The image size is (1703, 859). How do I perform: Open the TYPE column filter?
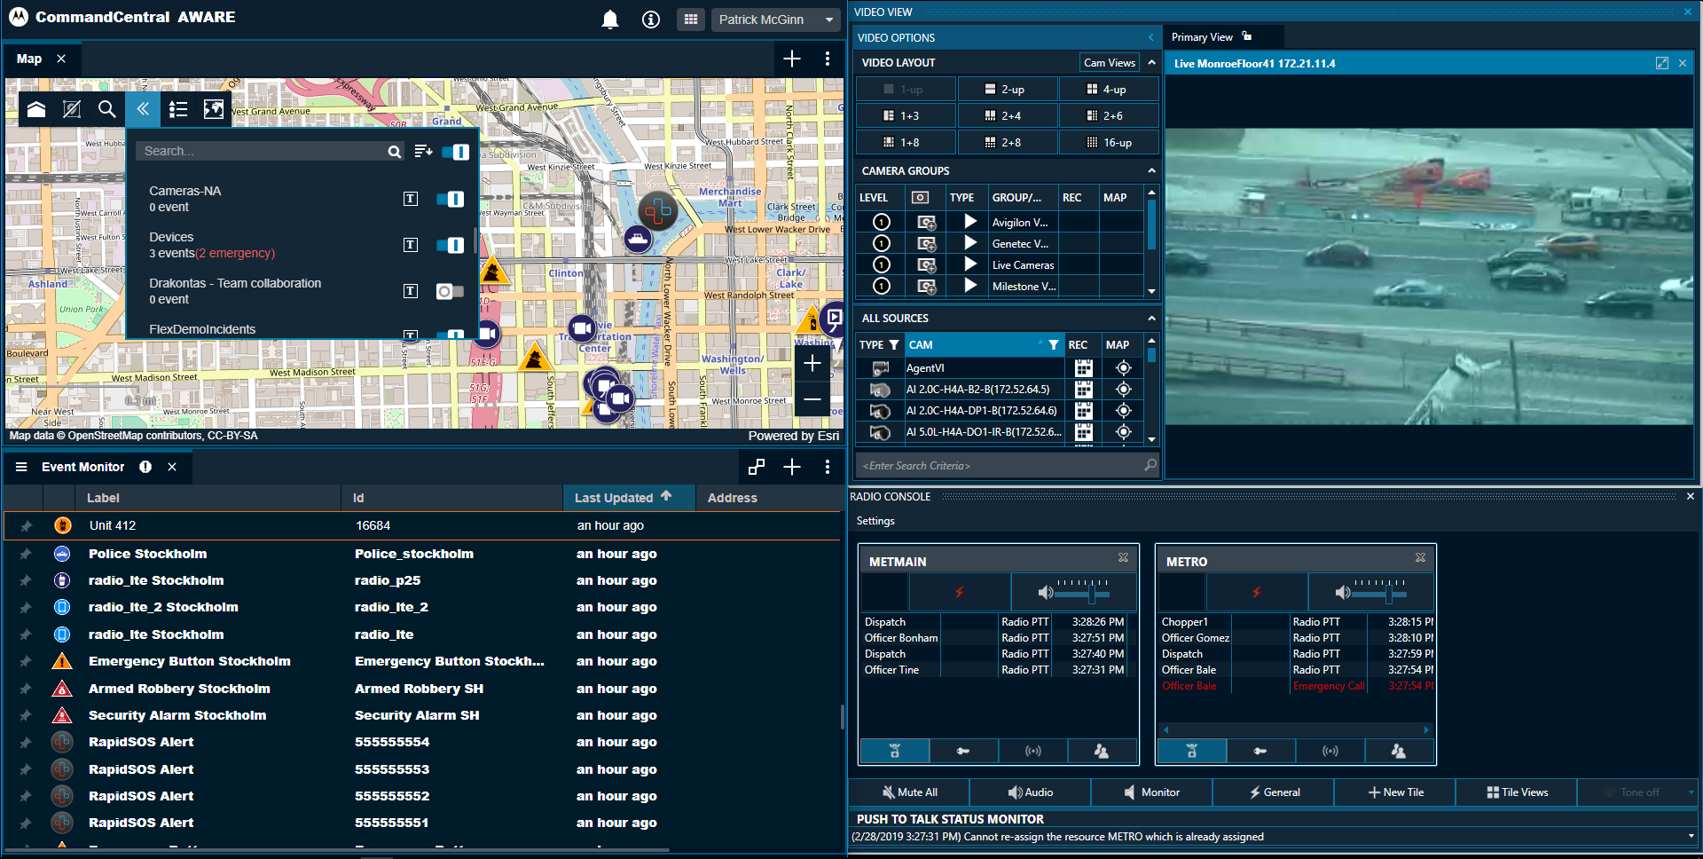(x=894, y=345)
